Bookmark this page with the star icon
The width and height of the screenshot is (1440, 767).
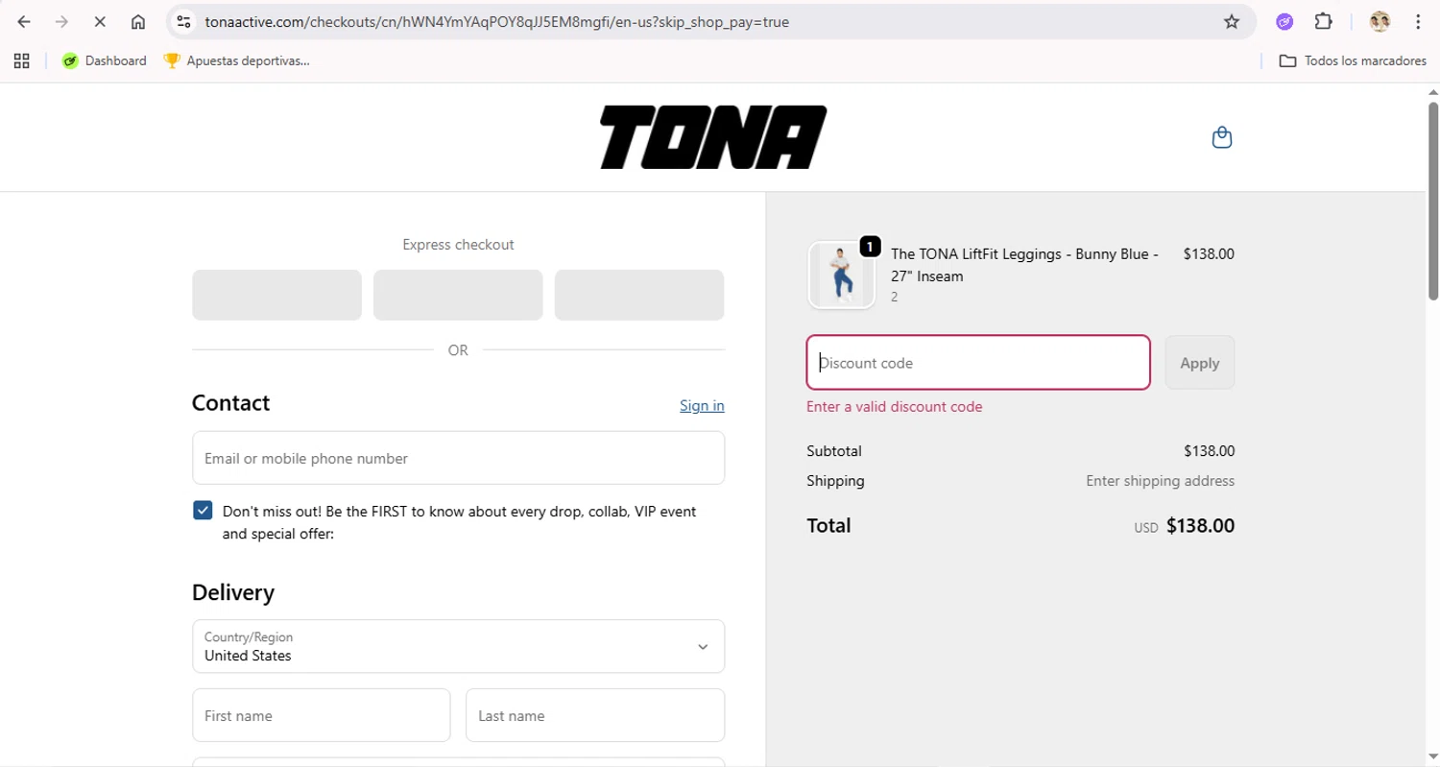pos(1232,22)
